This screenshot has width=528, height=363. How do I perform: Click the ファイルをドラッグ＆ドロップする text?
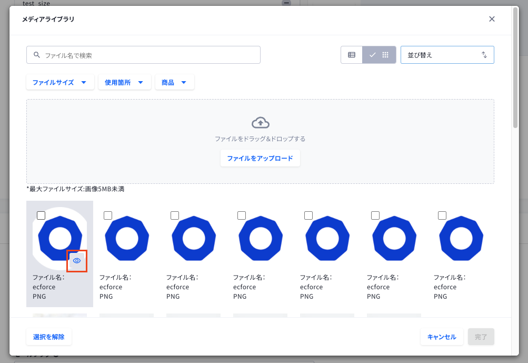[x=260, y=139]
